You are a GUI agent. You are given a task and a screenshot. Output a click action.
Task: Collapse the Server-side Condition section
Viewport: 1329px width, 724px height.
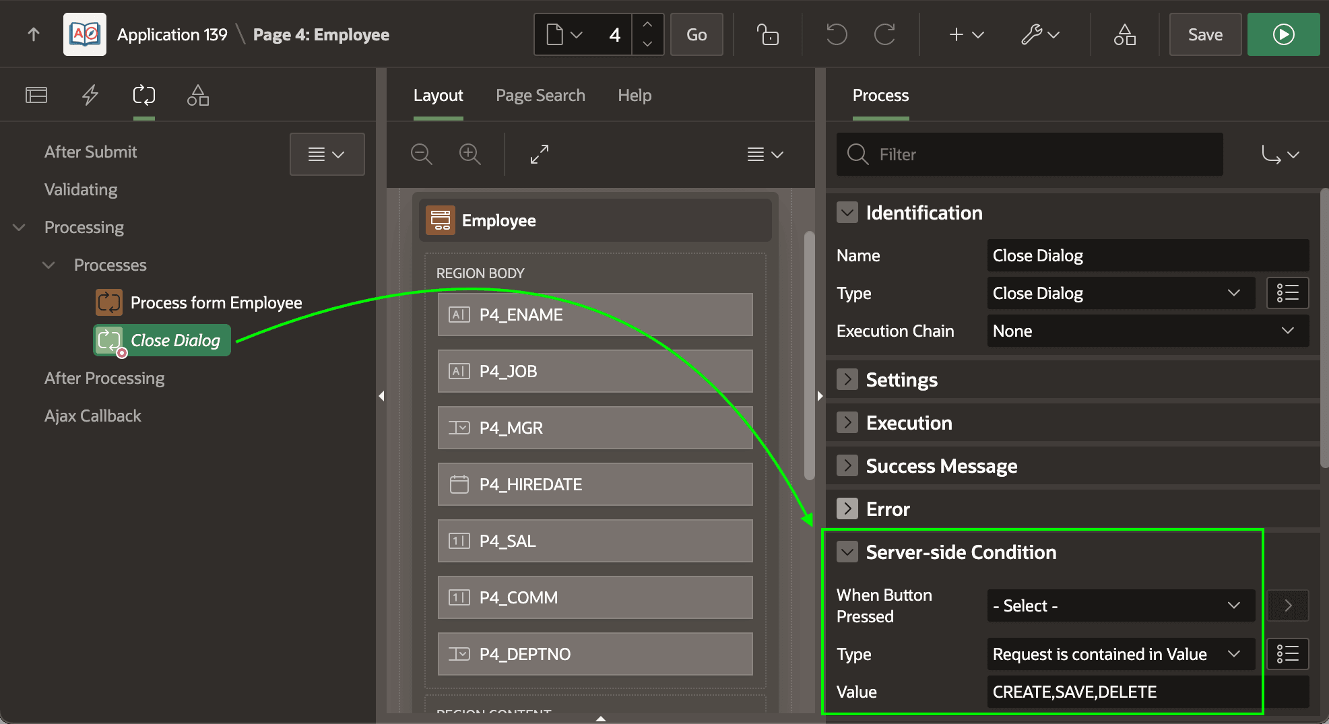coord(847,552)
